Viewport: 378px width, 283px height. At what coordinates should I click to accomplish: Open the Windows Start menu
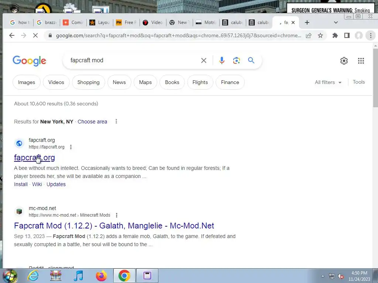(x=10, y=276)
